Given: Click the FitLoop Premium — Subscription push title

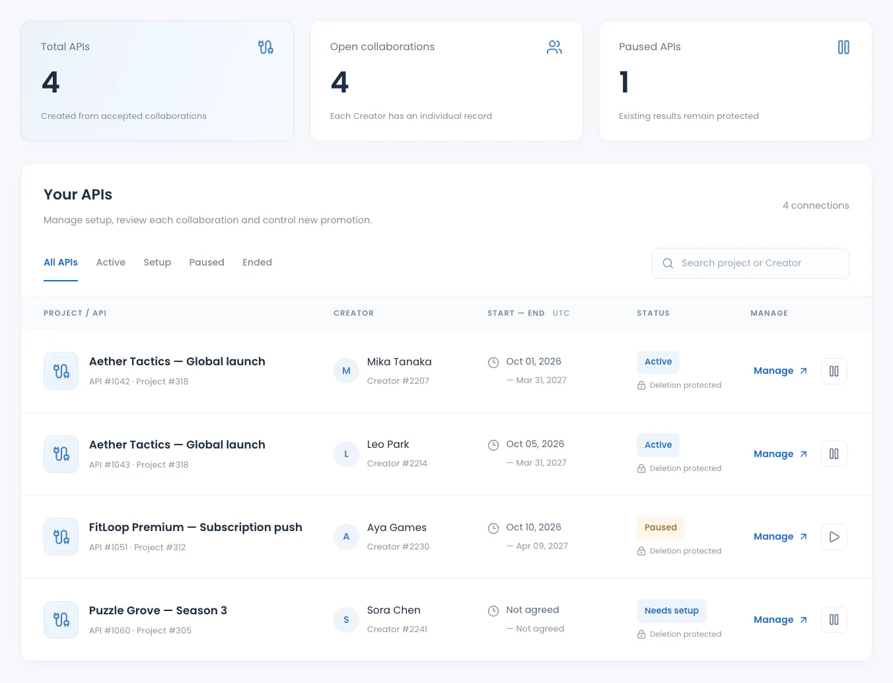Looking at the screenshot, I should point(196,527).
